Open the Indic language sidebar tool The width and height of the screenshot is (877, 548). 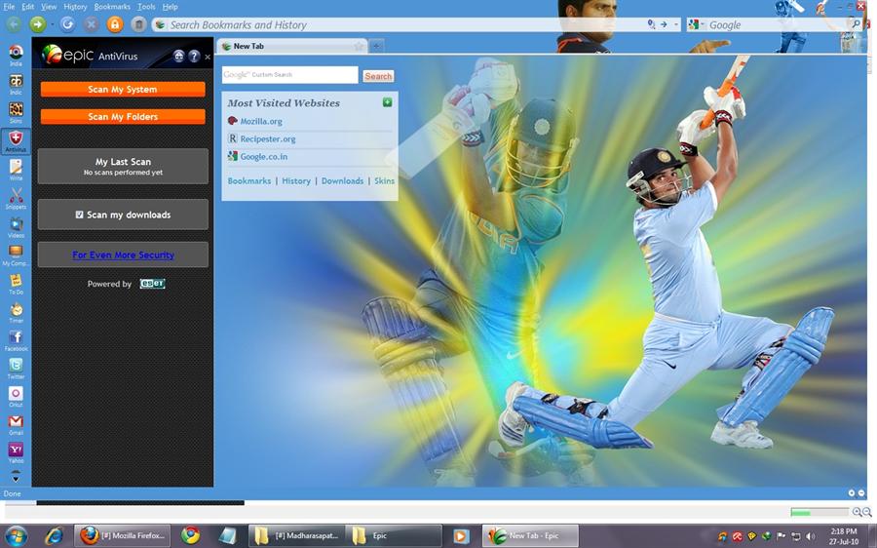pos(16,84)
